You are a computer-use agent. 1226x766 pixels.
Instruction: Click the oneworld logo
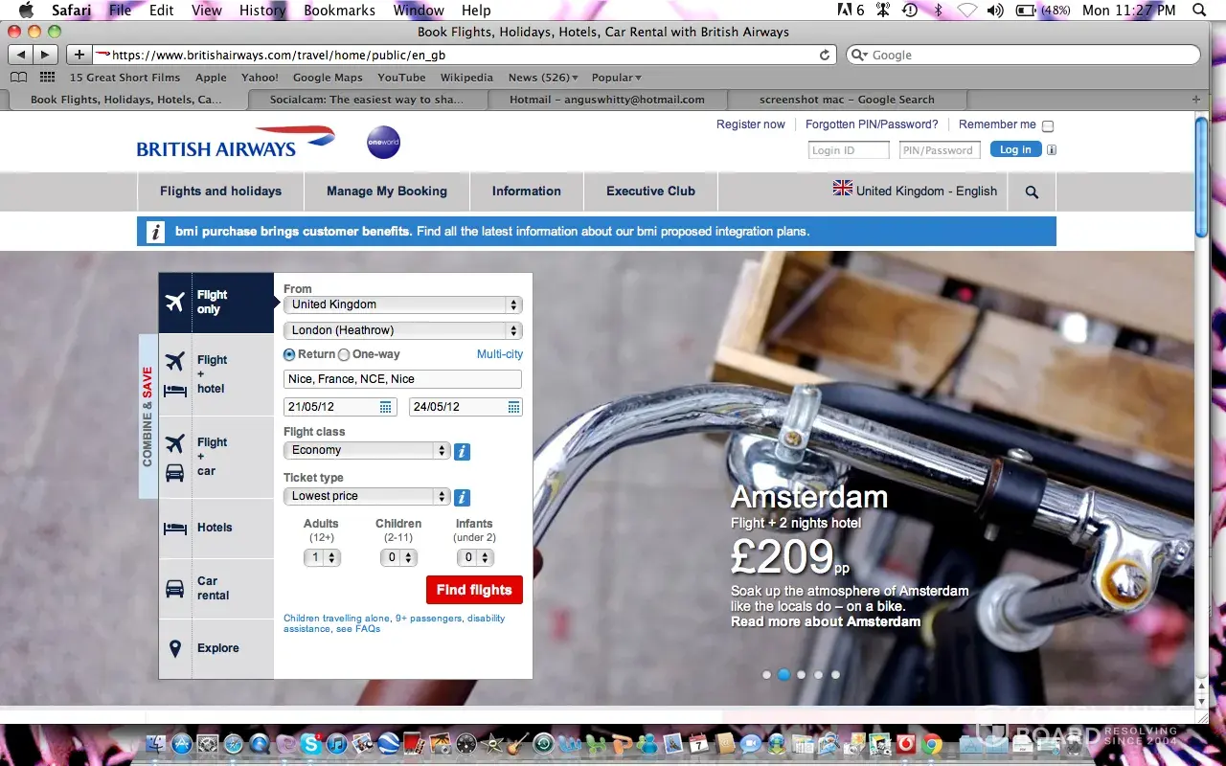(383, 143)
